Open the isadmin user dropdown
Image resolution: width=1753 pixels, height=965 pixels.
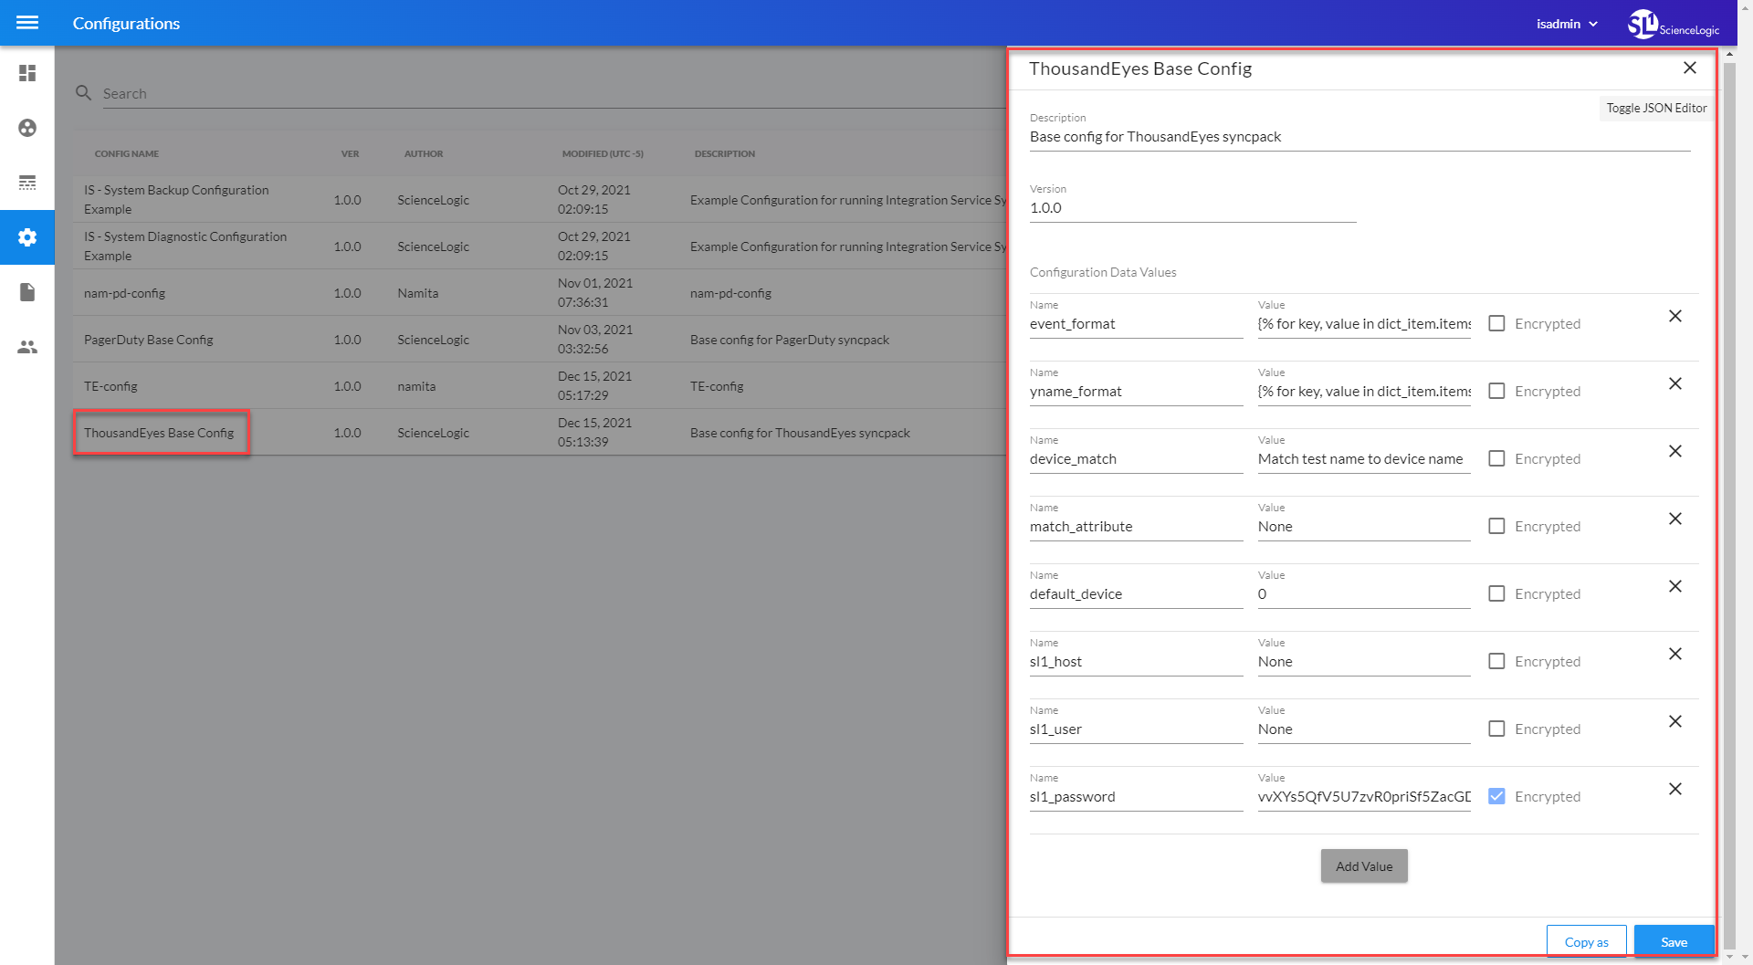click(x=1567, y=24)
